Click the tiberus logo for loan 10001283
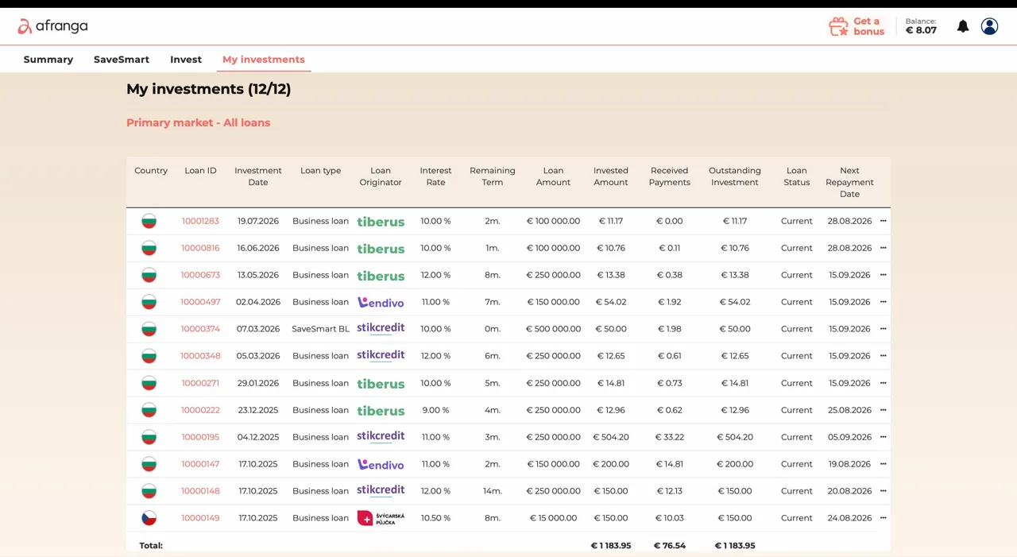 [x=381, y=222]
